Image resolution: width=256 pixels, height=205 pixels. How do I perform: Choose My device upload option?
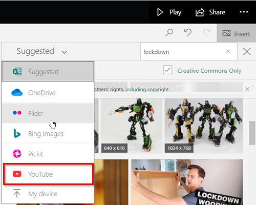[48, 194]
